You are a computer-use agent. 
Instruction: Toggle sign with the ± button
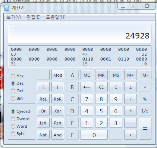(131, 87)
